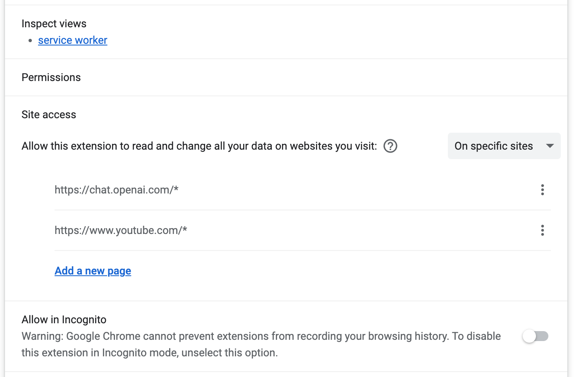
Task: Open the Permissions section row
Action: pyautogui.click(x=51, y=77)
